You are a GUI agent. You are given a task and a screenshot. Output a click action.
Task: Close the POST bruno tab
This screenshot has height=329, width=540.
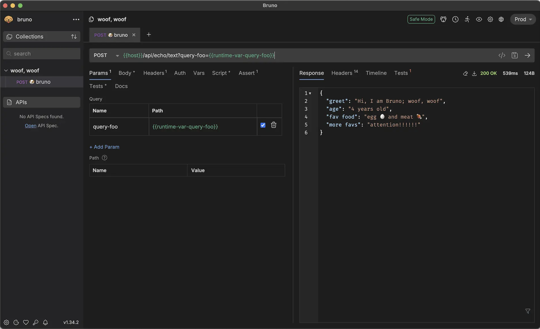coord(134,35)
